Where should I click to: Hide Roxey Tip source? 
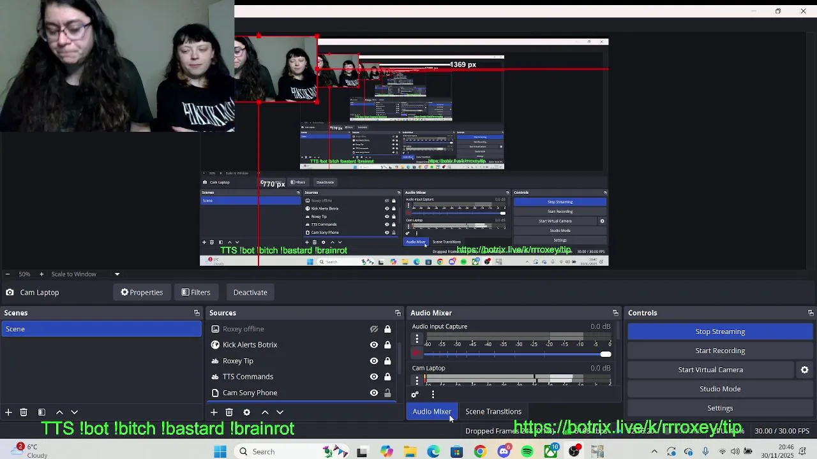[374, 361]
